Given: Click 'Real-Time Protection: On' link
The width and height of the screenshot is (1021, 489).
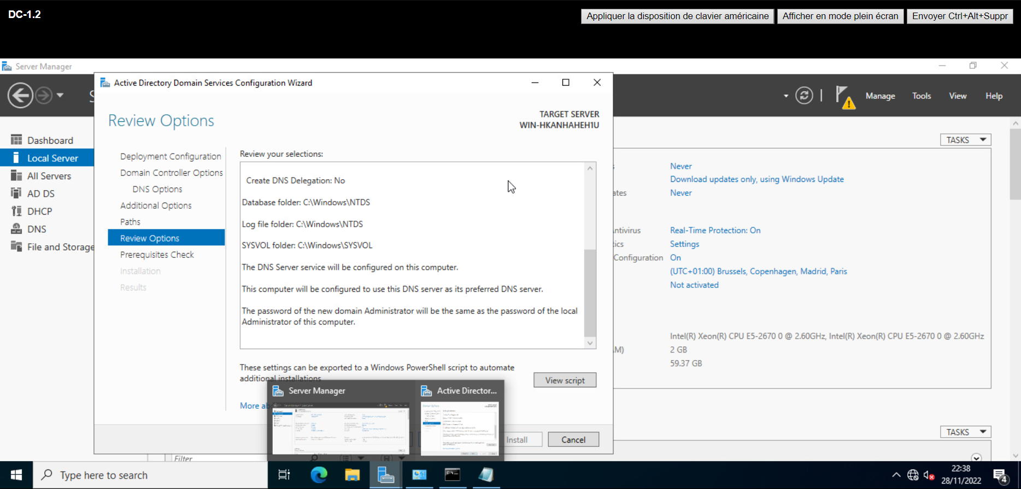Looking at the screenshot, I should click(715, 230).
